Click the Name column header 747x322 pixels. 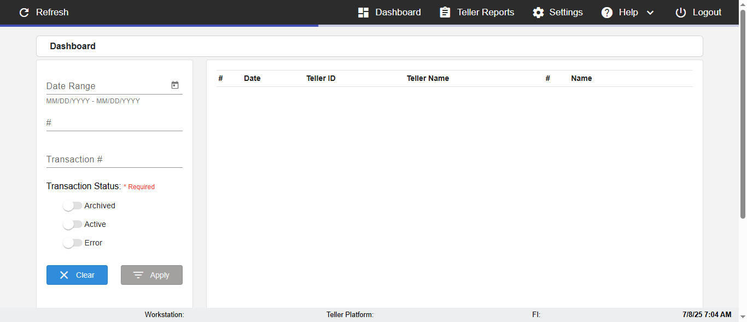pos(581,78)
